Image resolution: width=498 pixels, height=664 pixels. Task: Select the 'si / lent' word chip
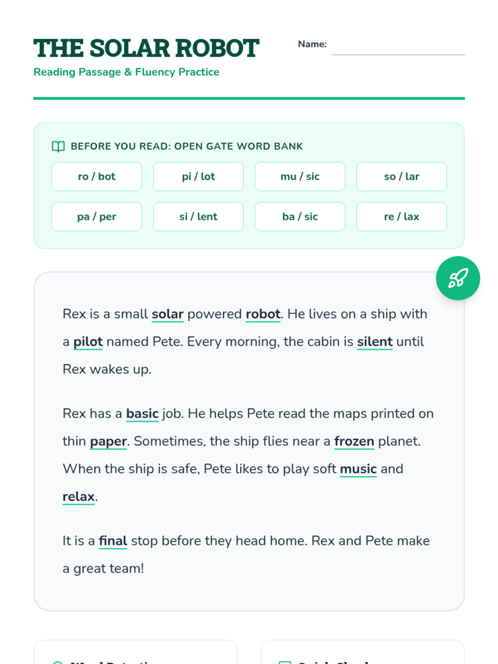tap(198, 217)
